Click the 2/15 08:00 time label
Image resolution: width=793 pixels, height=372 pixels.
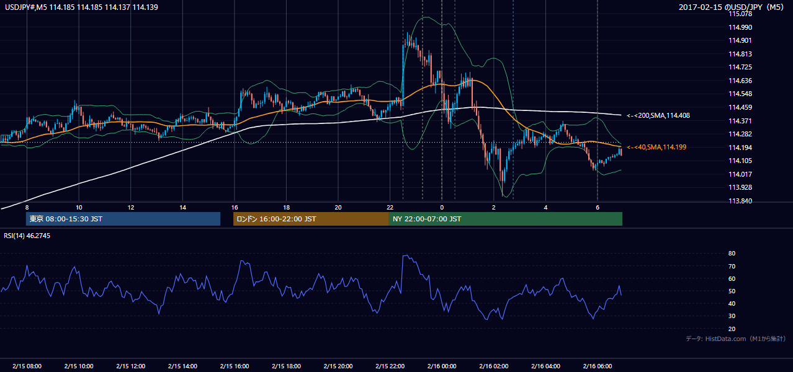27,366
